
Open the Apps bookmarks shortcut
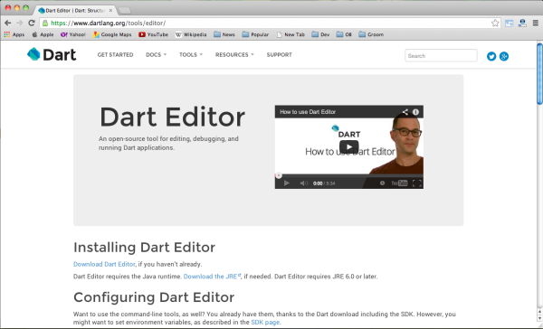click(14, 34)
